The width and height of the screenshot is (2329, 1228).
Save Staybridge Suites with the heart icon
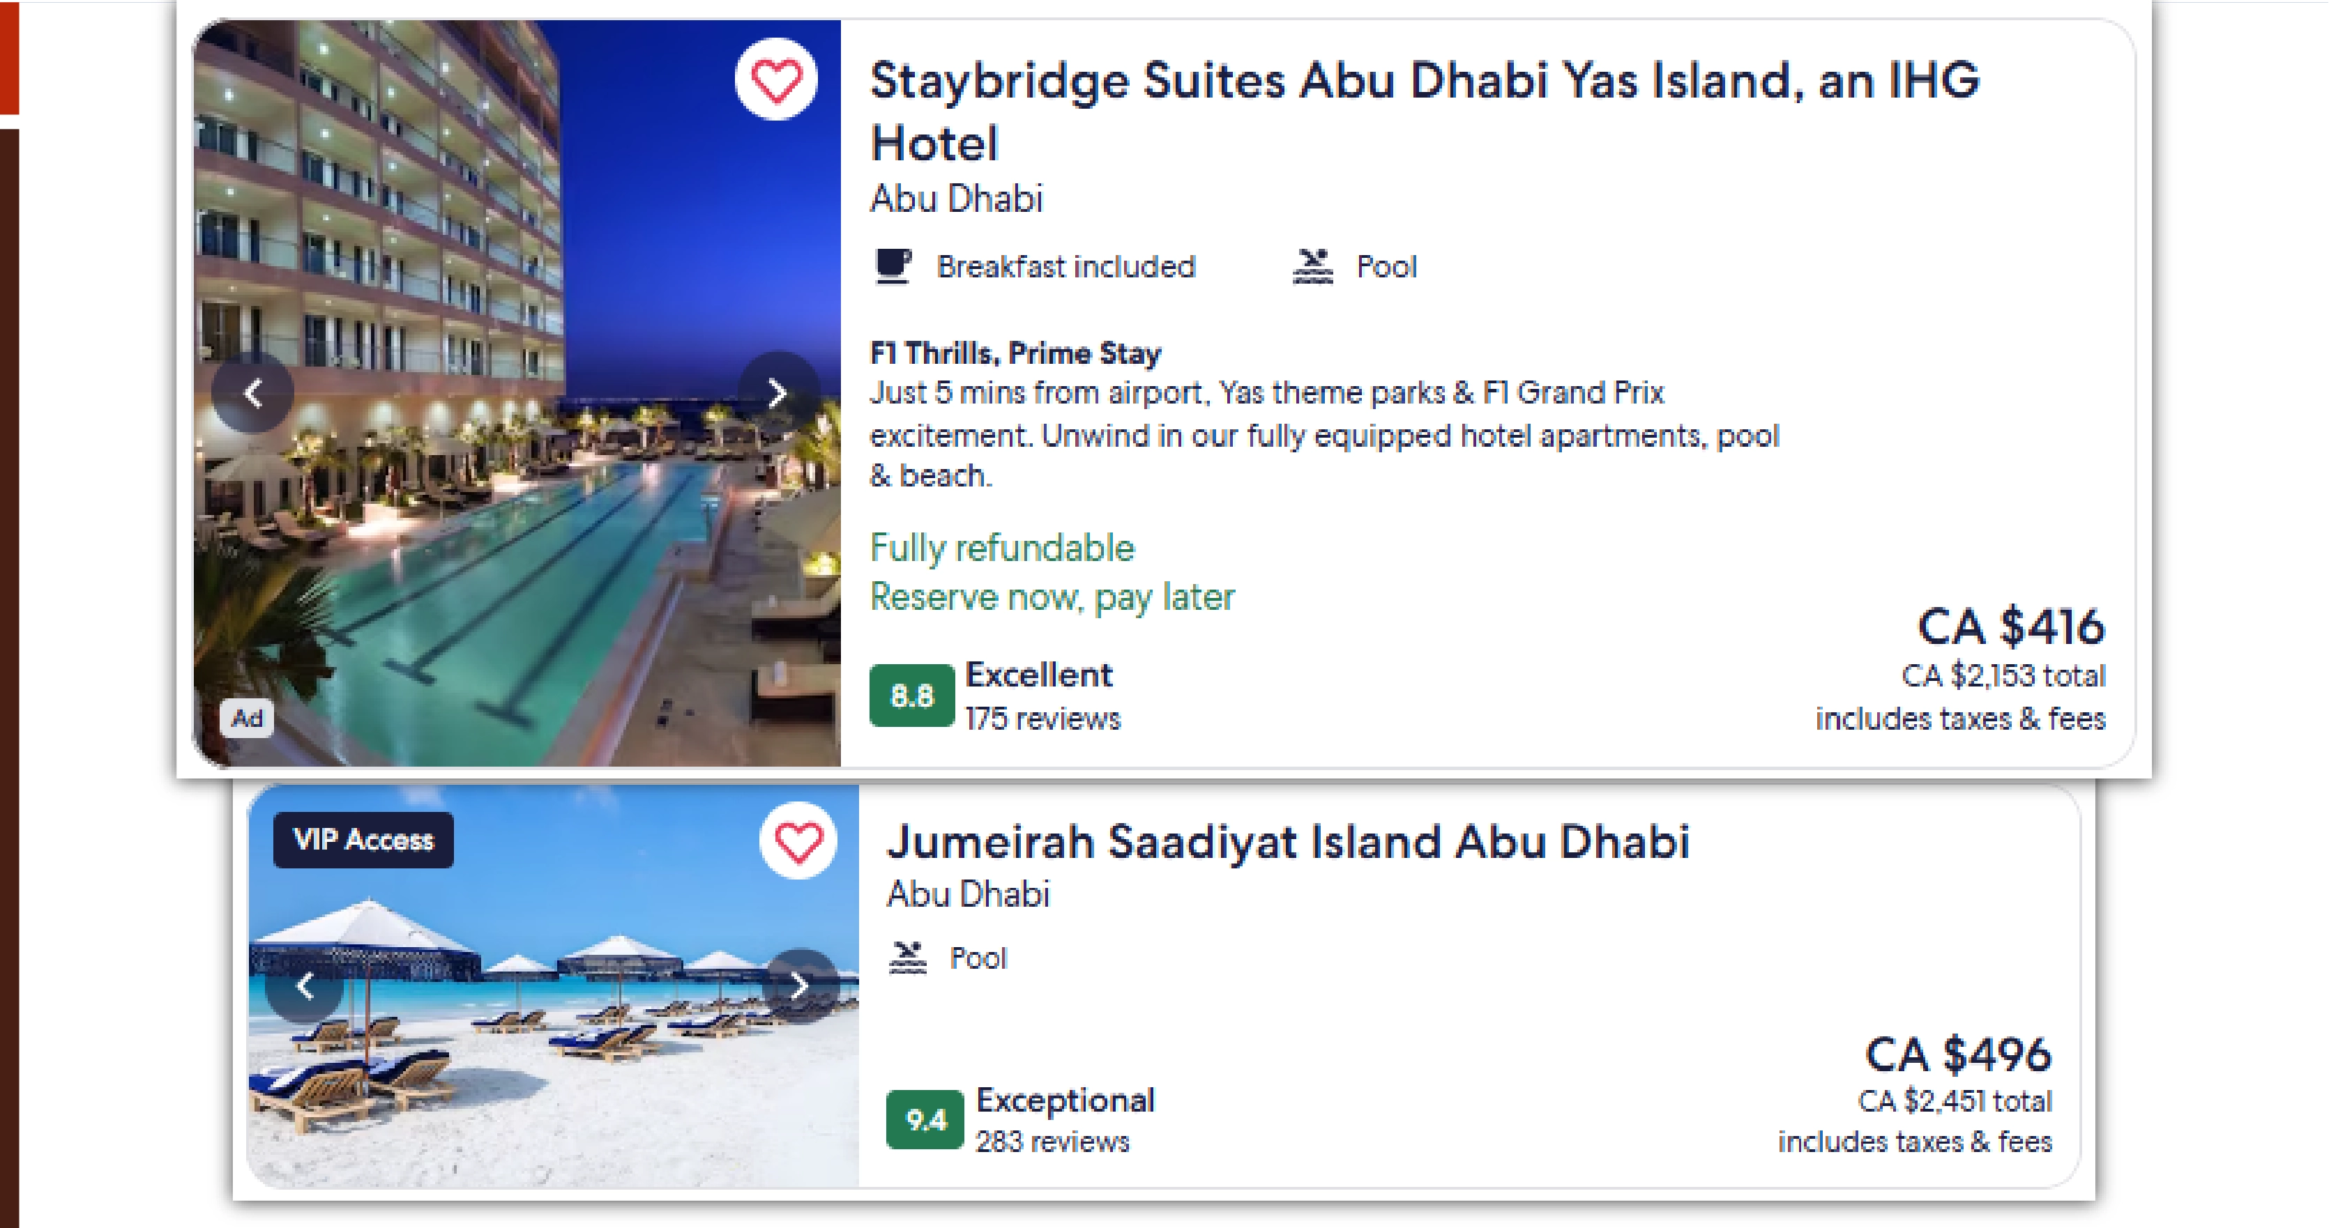point(775,79)
